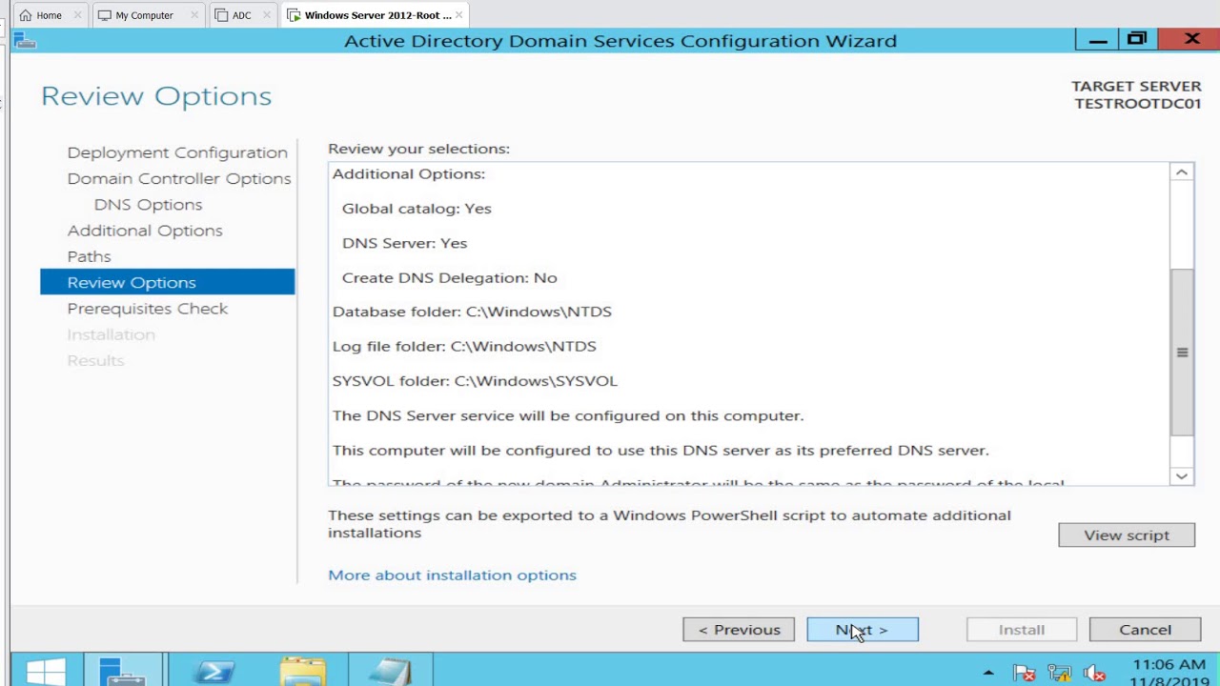Minimize the Configuration Wizard window

(x=1098, y=40)
